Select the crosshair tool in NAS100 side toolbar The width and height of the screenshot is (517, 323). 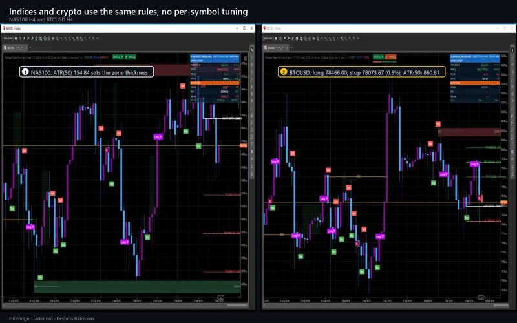coord(252,57)
